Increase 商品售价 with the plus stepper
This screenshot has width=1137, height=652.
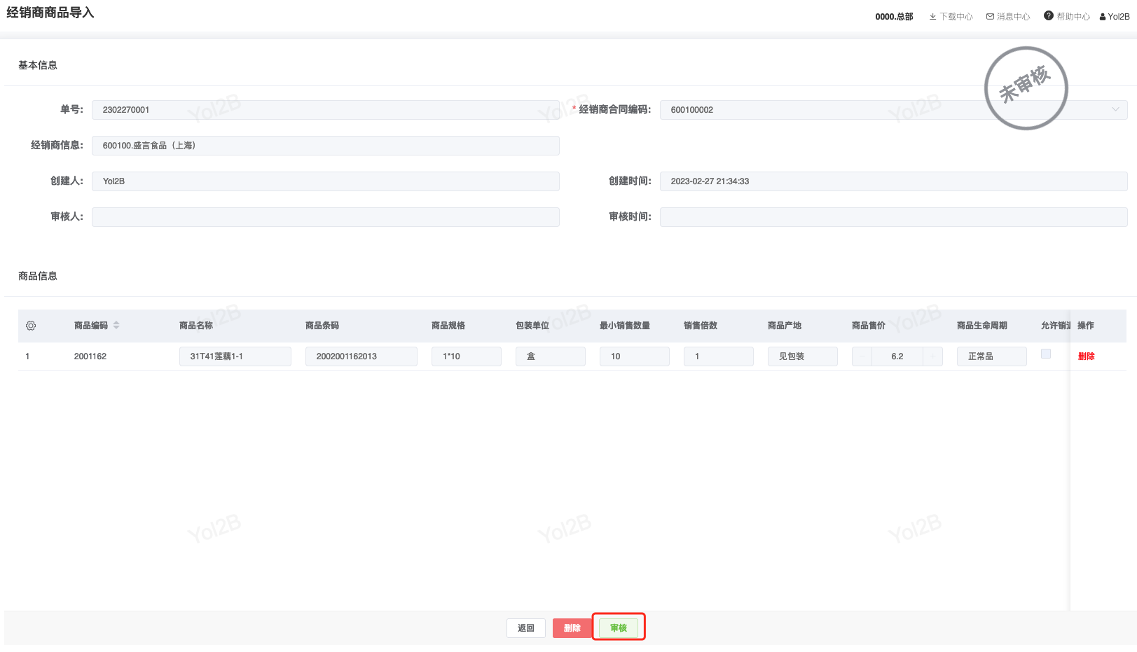932,356
